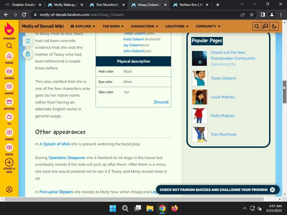This screenshot has width=287, height=215.
Task: Open Molly of Denali Wiki title link
Action: click(x=43, y=26)
